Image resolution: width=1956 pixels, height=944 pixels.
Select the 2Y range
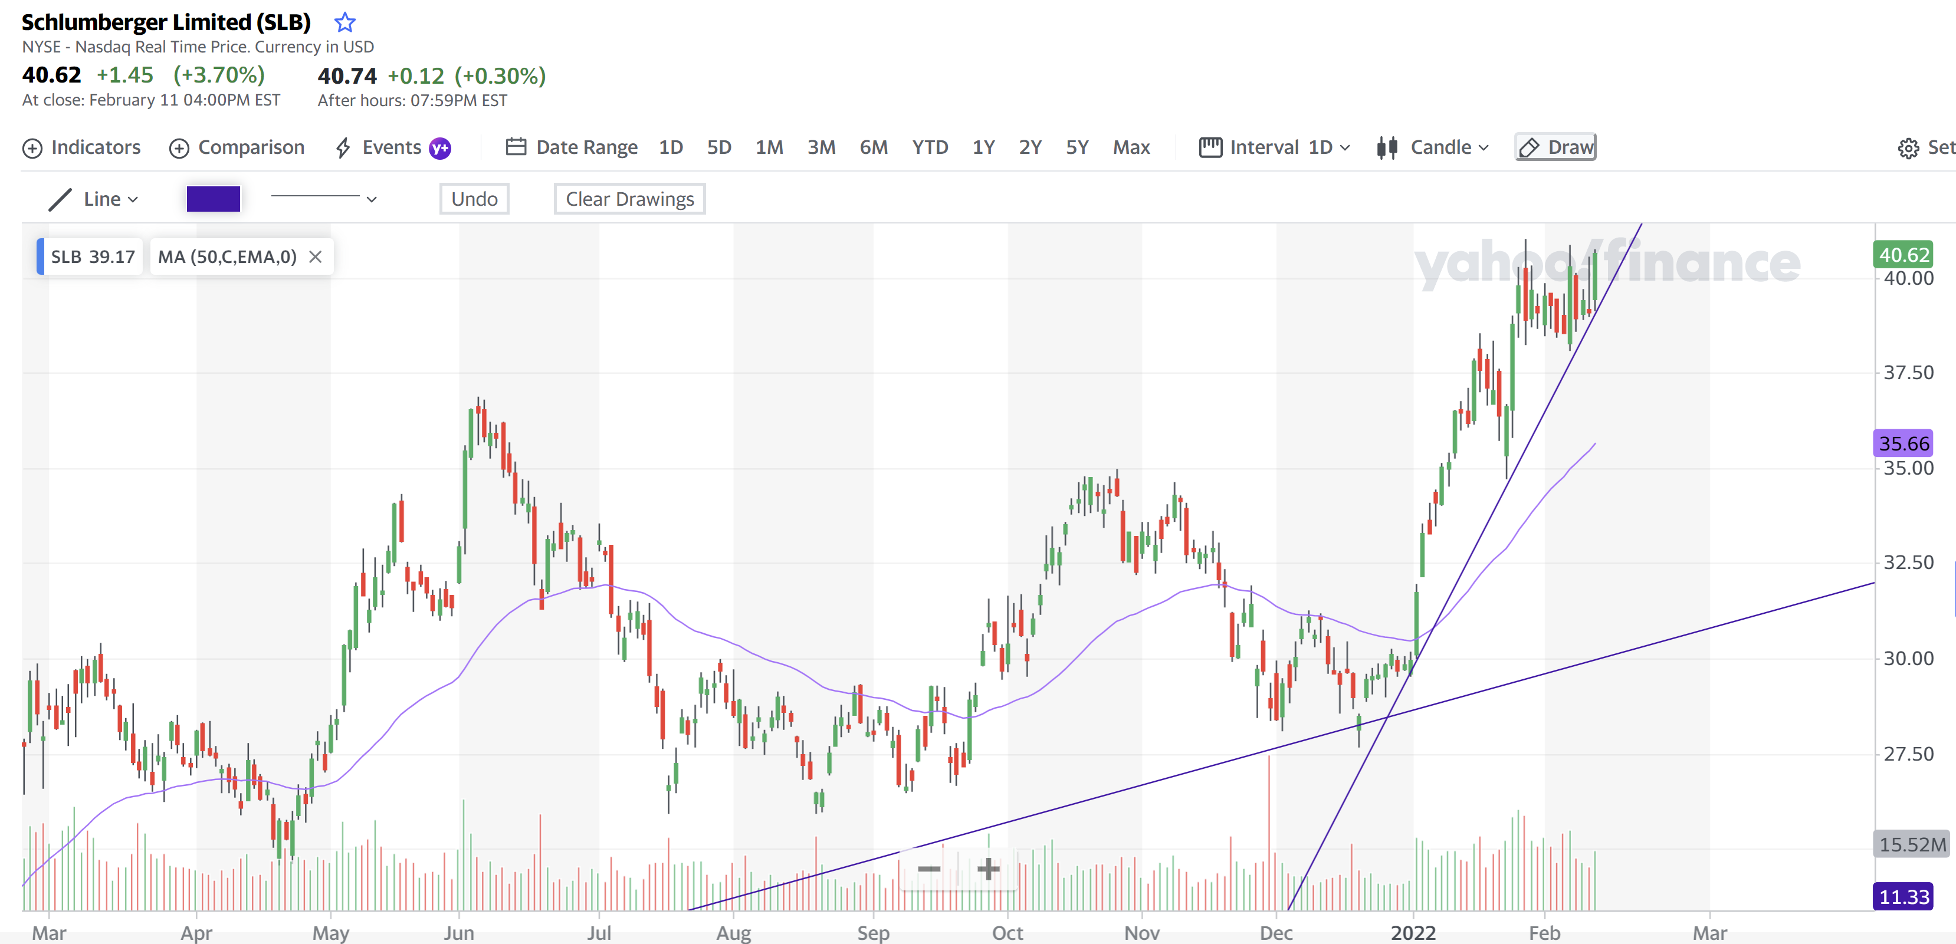tap(1030, 147)
